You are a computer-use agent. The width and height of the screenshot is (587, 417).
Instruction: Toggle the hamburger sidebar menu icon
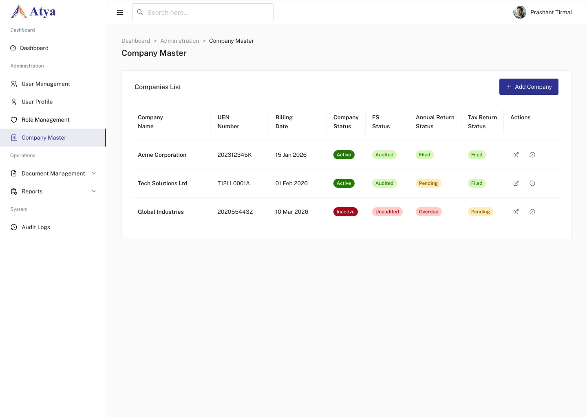click(x=120, y=12)
